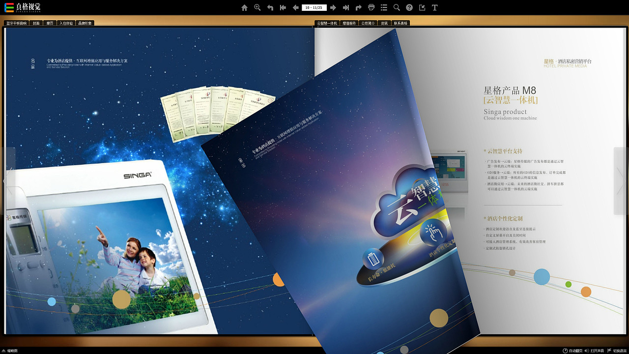Jump to the first page
The width and height of the screenshot is (629, 354).
click(283, 7)
